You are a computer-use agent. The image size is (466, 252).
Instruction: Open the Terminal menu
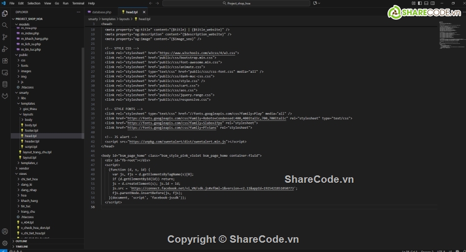(x=78, y=3)
